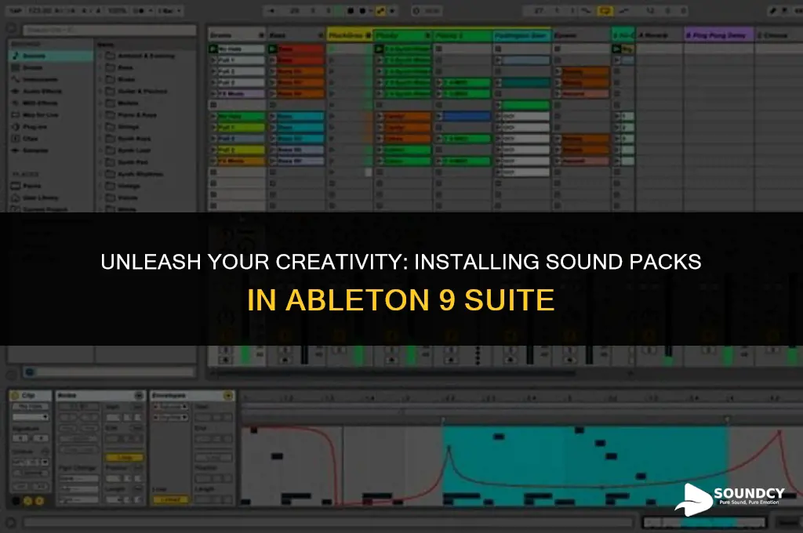Screen dimensions: 803x533
Task: Select the C Chorus return track
Action: point(778,34)
